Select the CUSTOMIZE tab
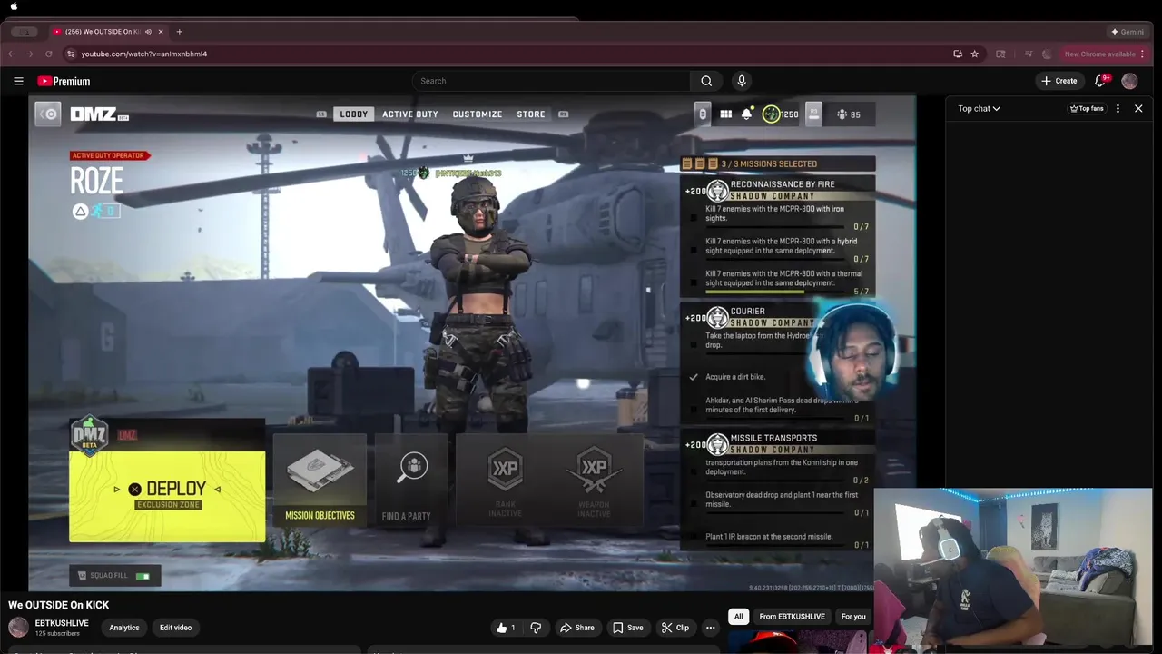This screenshot has width=1162, height=654. click(x=478, y=114)
